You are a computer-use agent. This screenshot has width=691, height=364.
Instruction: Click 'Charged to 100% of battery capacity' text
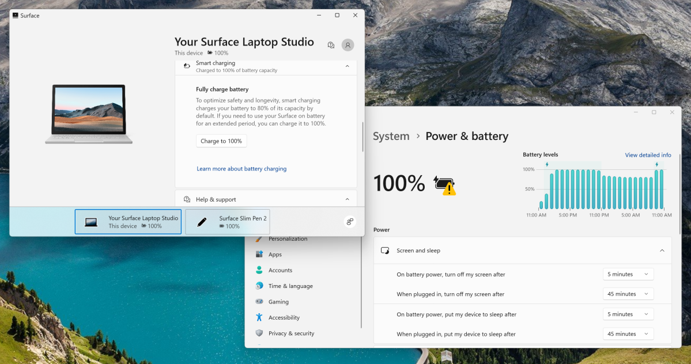[x=237, y=70]
